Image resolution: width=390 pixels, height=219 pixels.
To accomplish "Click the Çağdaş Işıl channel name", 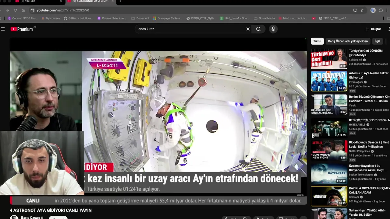I will click(355, 60).
